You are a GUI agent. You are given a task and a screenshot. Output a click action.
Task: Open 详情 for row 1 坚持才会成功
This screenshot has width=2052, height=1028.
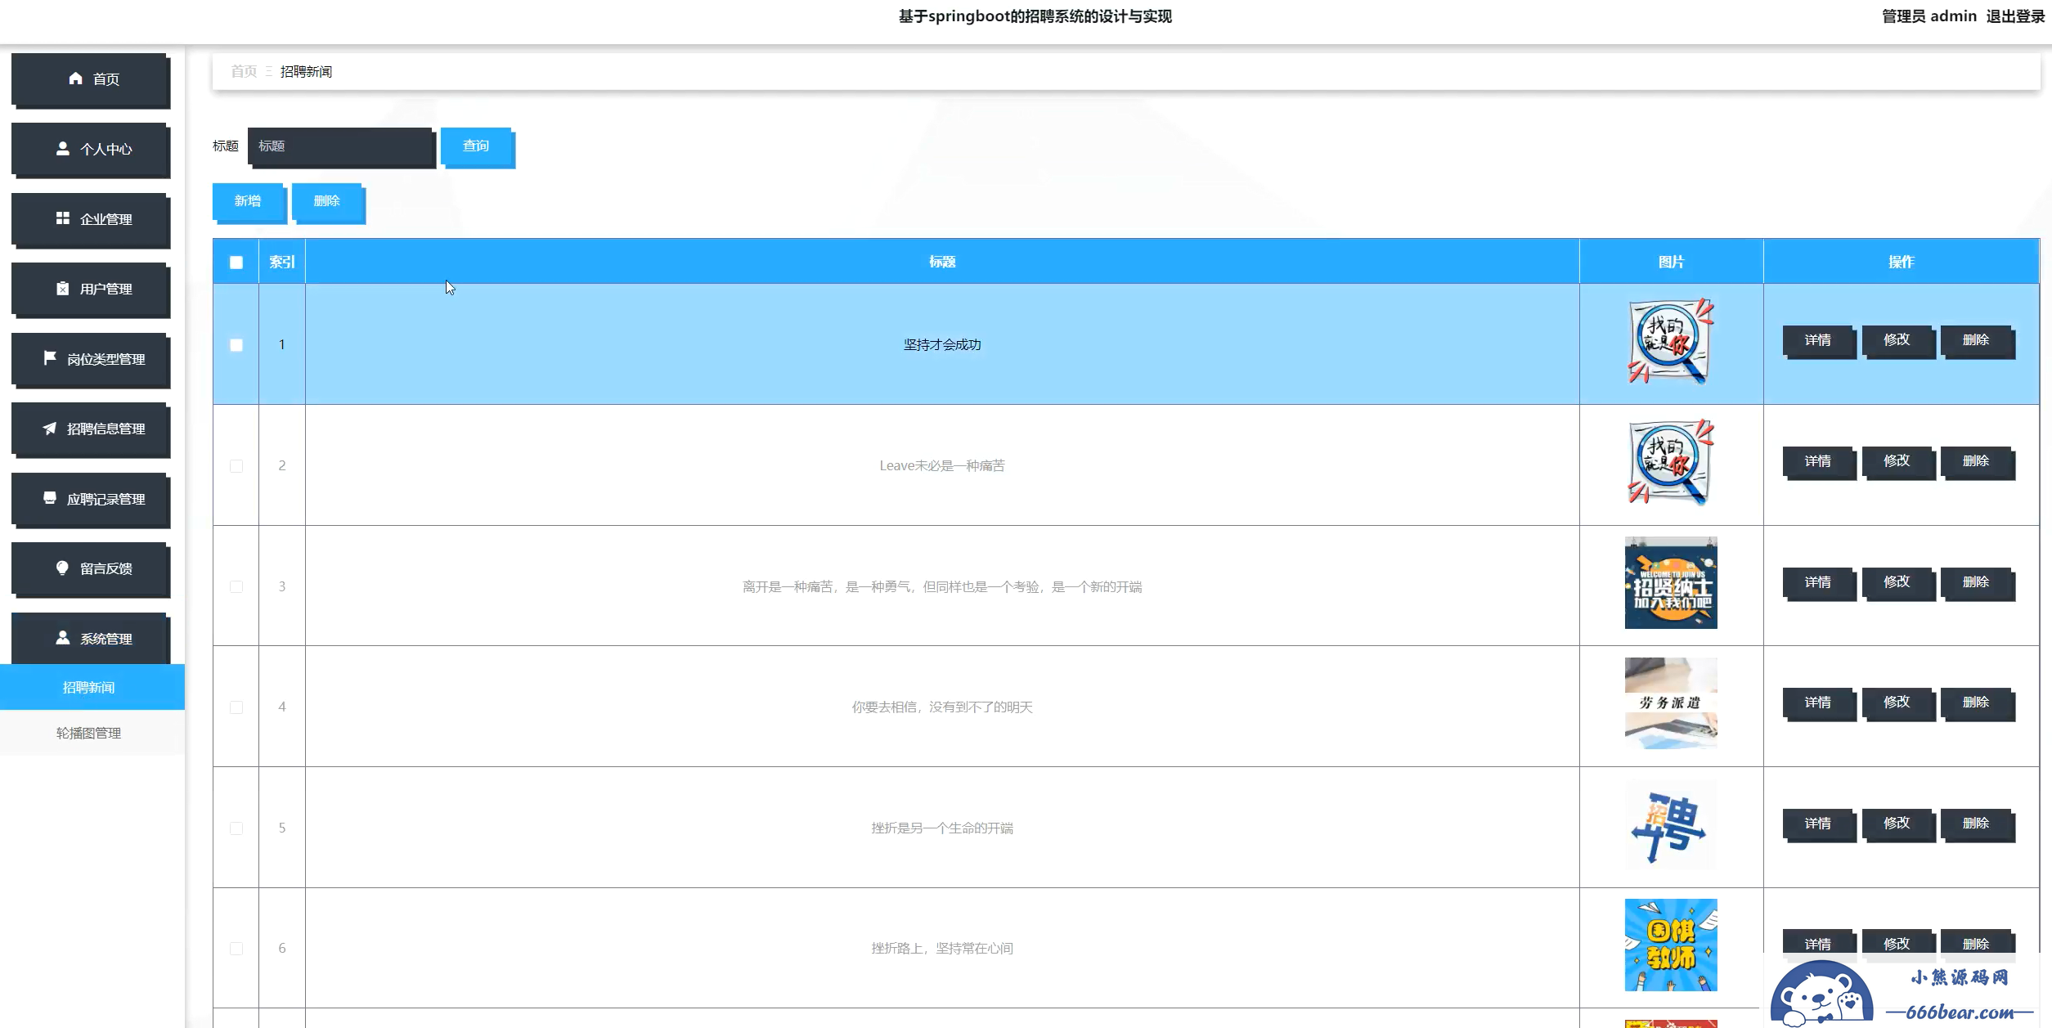1819,341
